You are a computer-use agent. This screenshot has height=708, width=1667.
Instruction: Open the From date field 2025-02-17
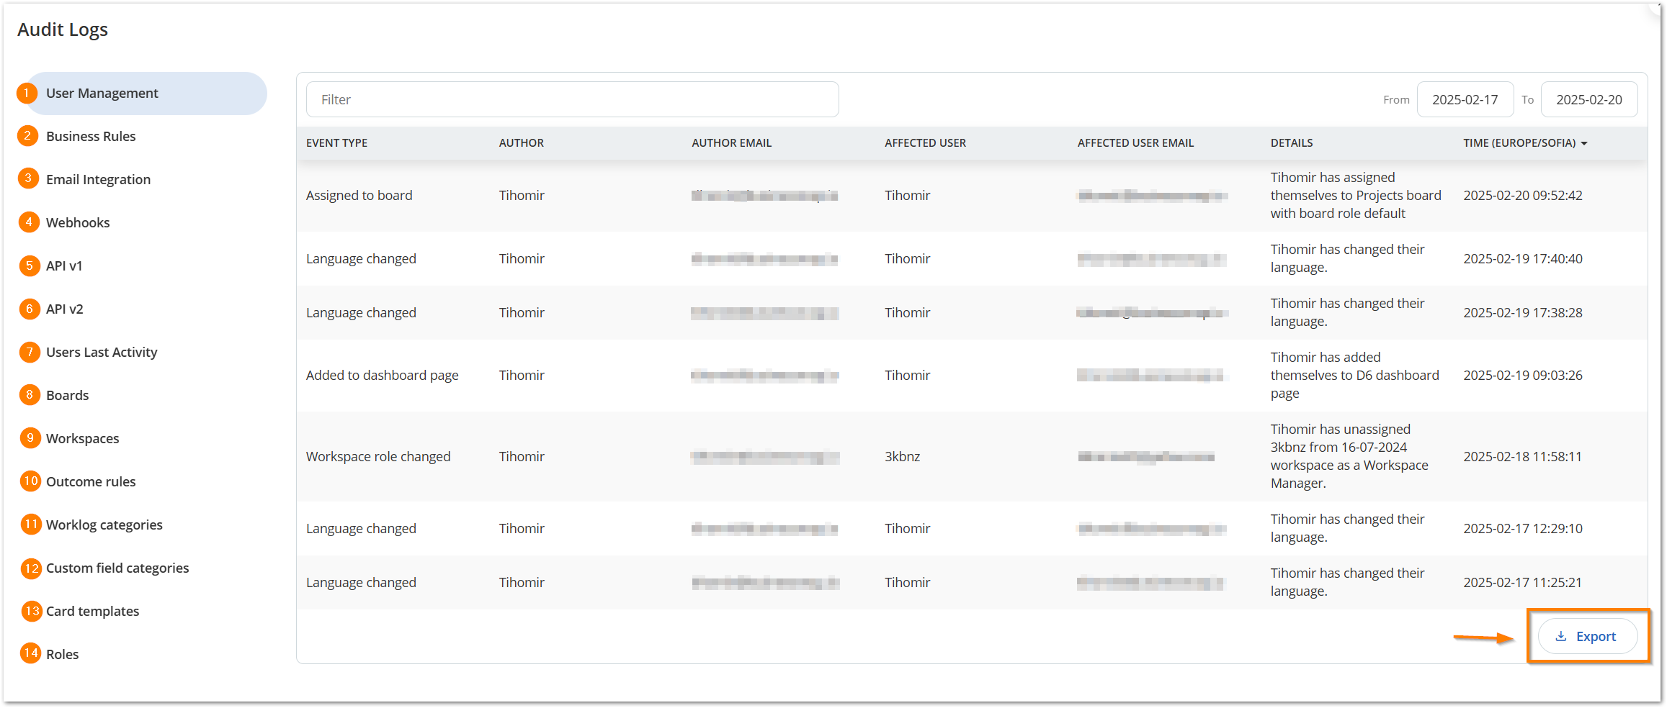[x=1465, y=100]
